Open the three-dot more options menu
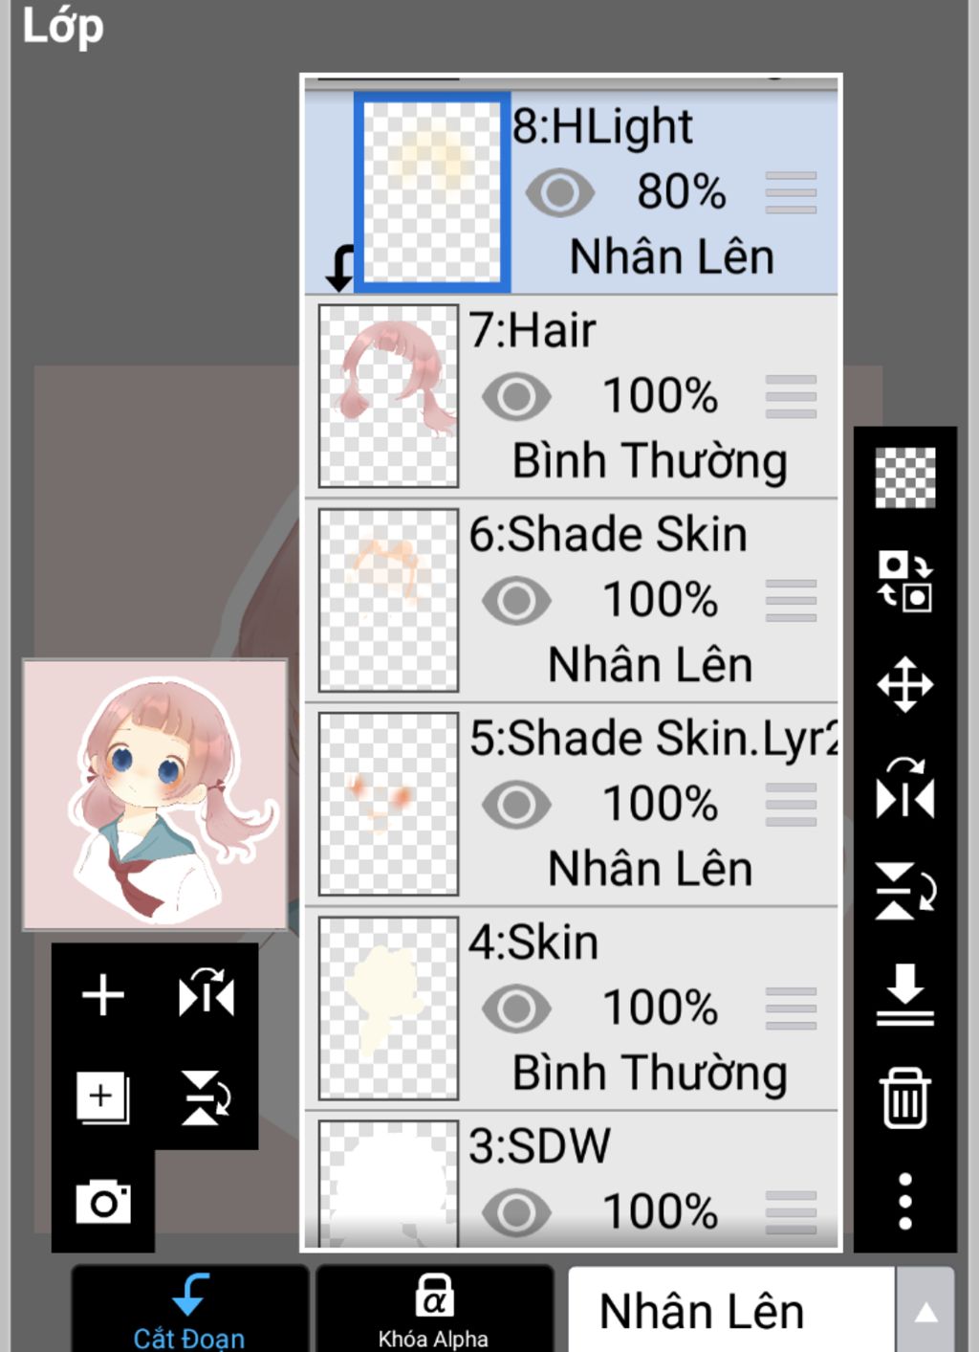This screenshot has width=979, height=1352. point(904,1201)
